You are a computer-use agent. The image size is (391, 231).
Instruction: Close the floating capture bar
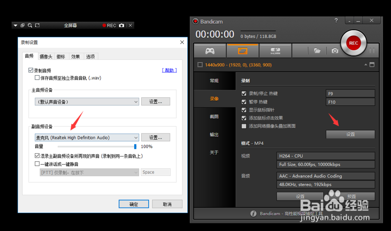click(131, 25)
